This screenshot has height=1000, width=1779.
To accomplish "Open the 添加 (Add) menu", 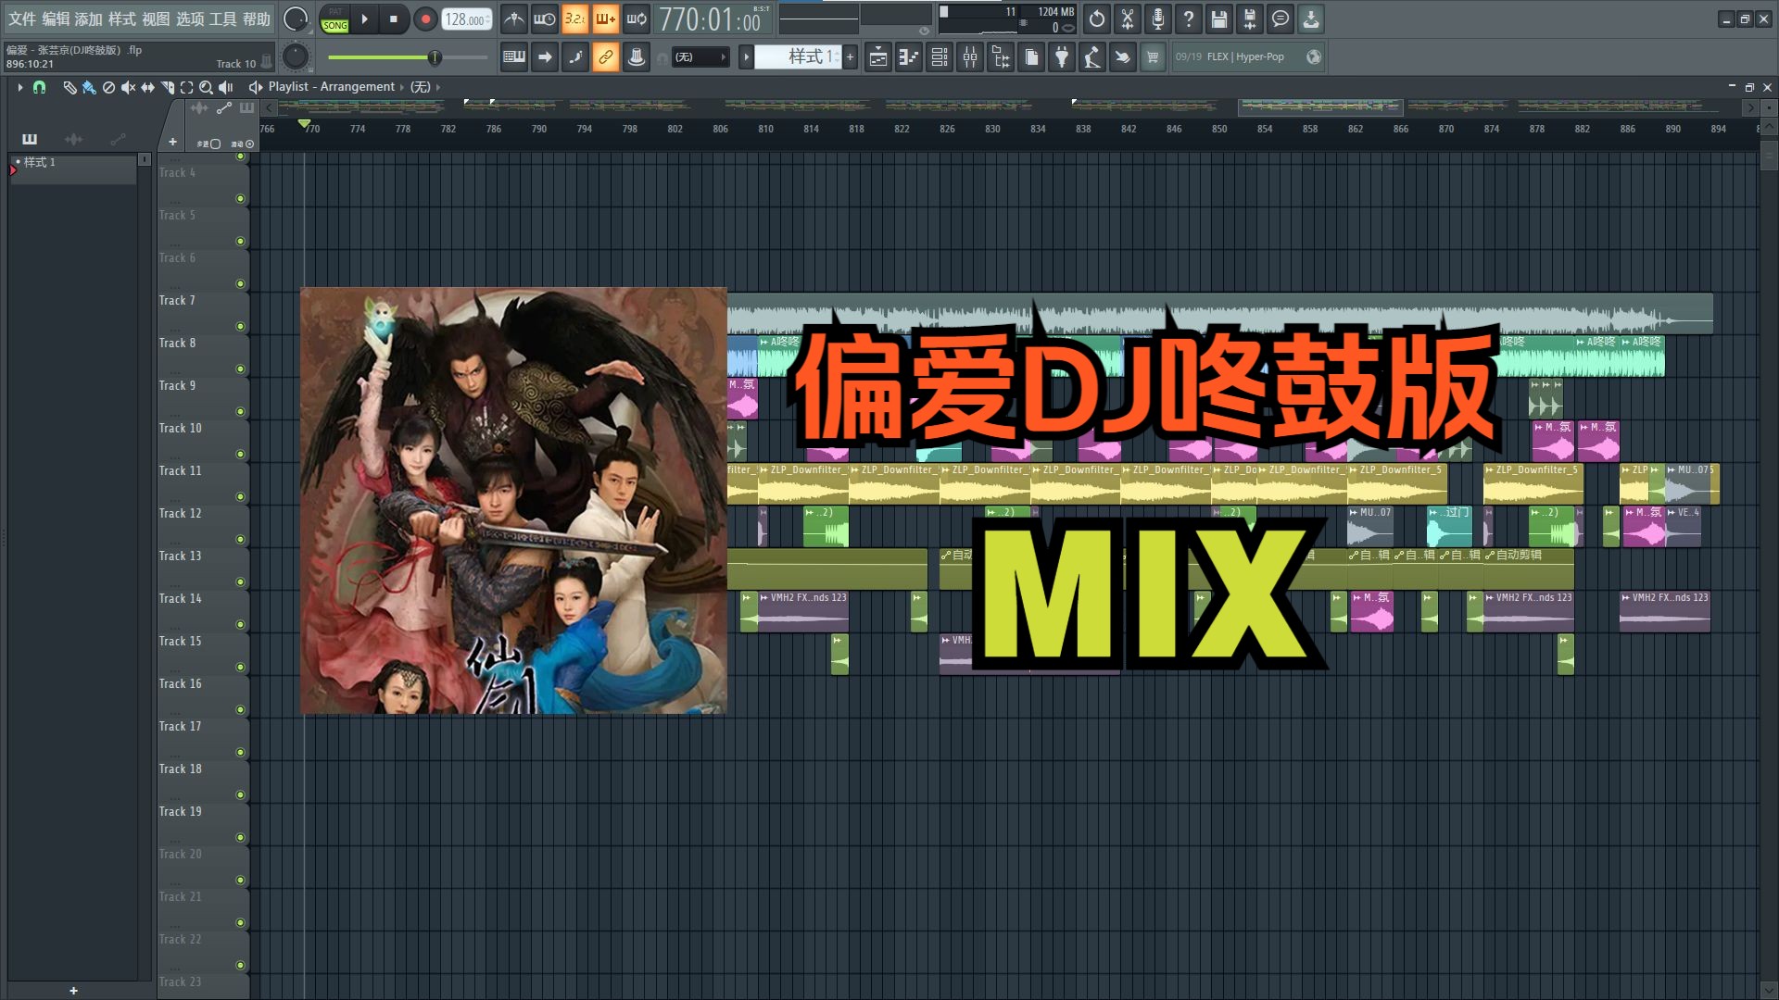I will [x=89, y=19].
